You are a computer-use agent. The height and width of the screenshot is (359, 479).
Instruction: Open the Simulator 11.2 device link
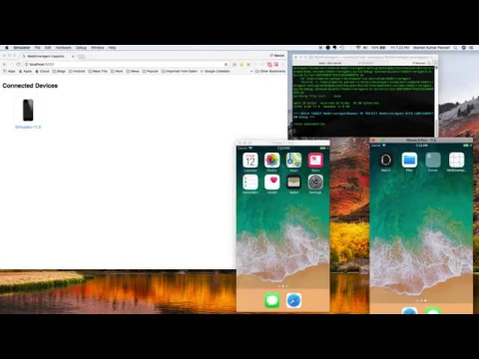(28, 127)
